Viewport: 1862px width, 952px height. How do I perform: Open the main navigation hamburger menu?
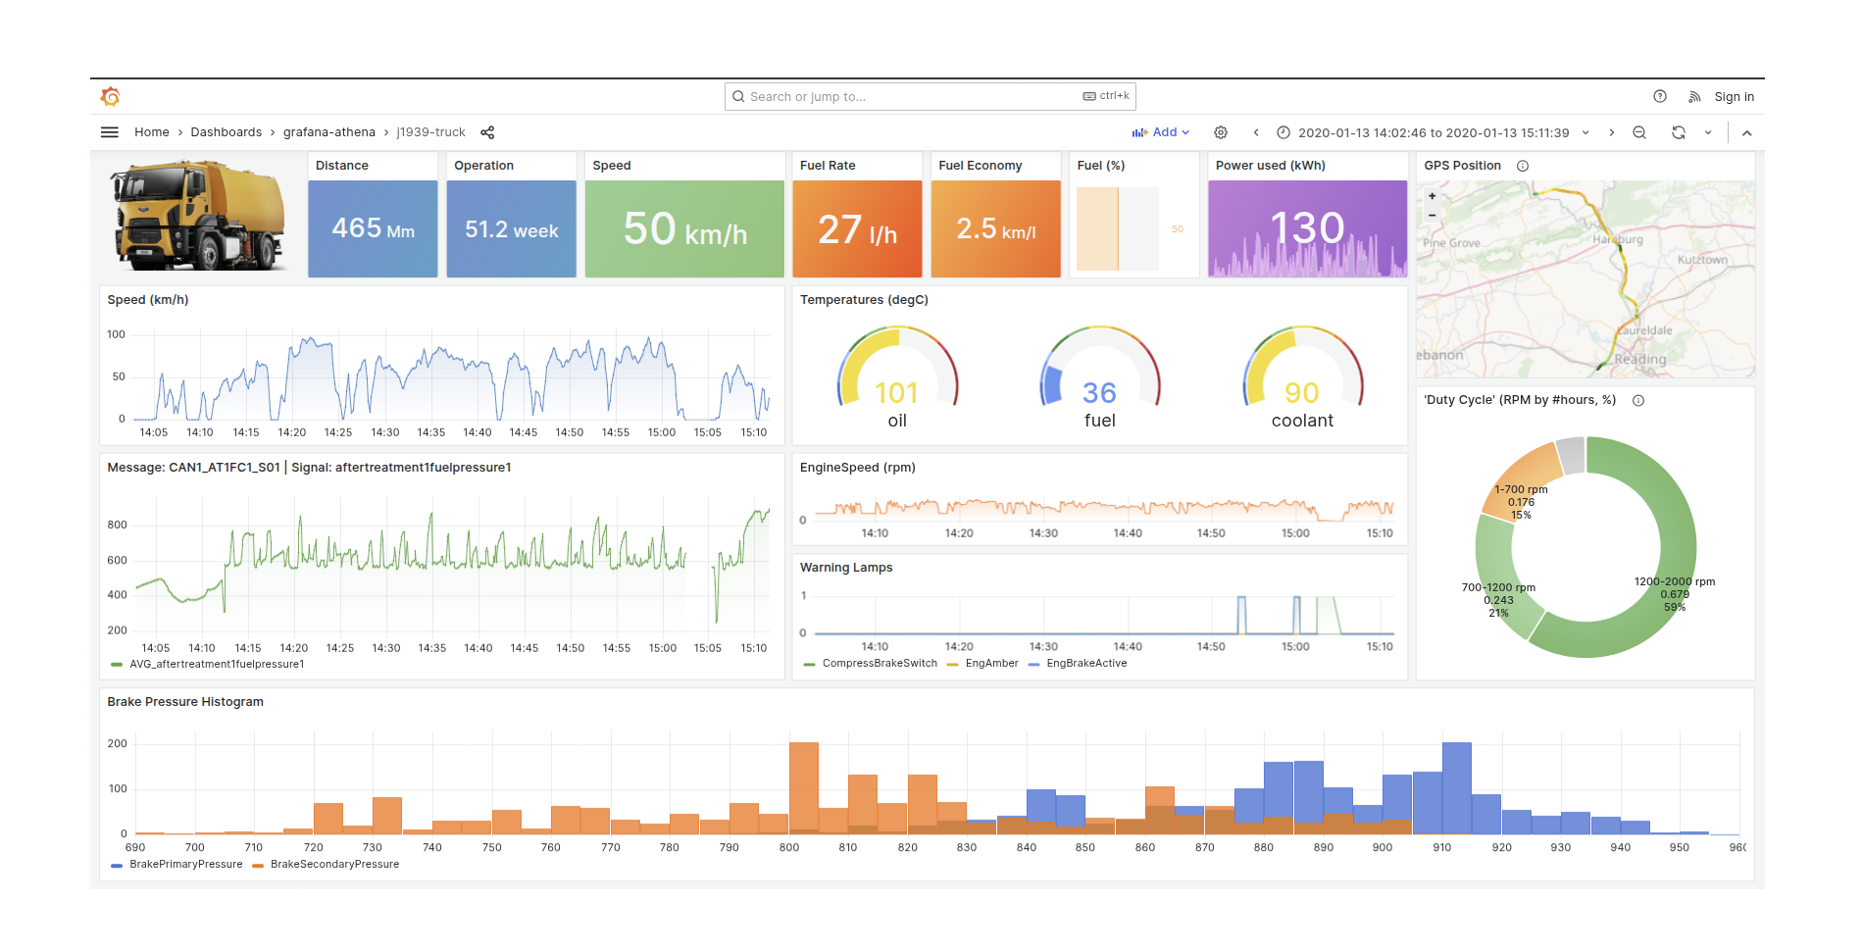pos(109,131)
